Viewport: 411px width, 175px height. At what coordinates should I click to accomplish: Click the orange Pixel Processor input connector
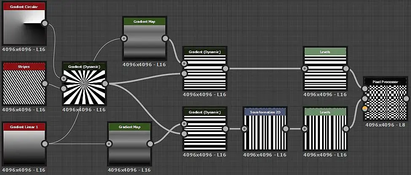pos(365,108)
